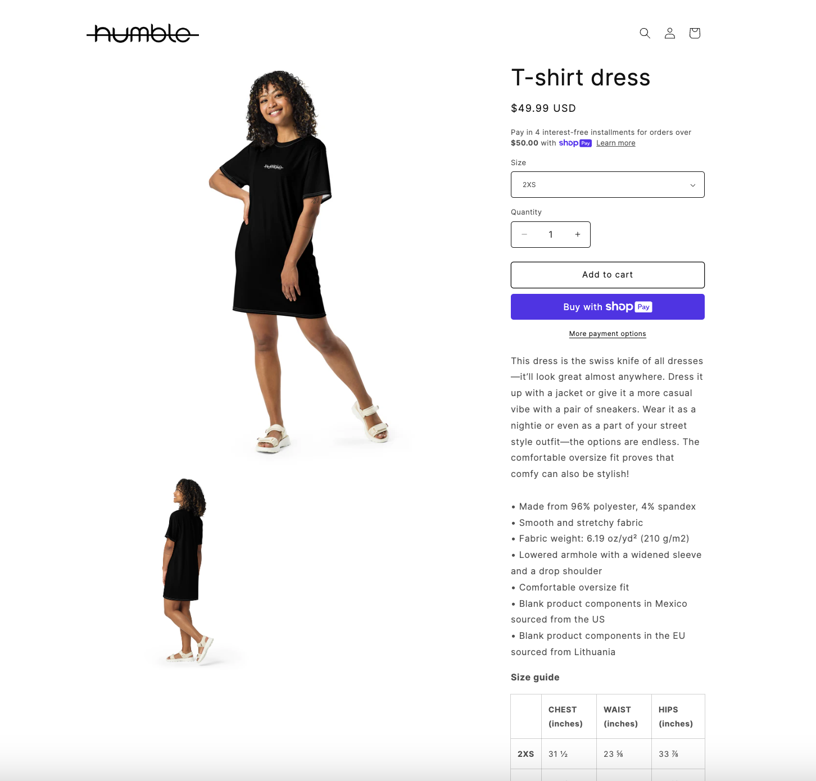Open the shopping cart icon
The image size is (816, 781).
pos(695,33)
